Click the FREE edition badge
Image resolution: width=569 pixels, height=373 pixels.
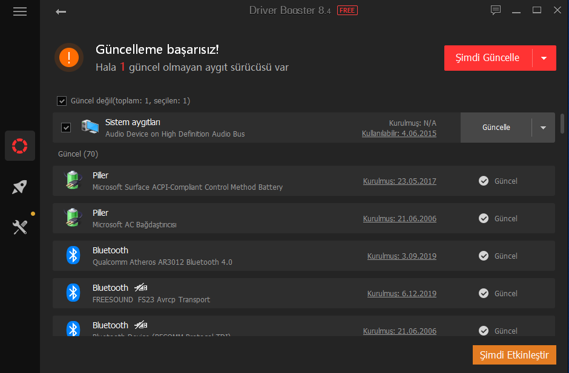pyautogui.click(x=347, y=10)
